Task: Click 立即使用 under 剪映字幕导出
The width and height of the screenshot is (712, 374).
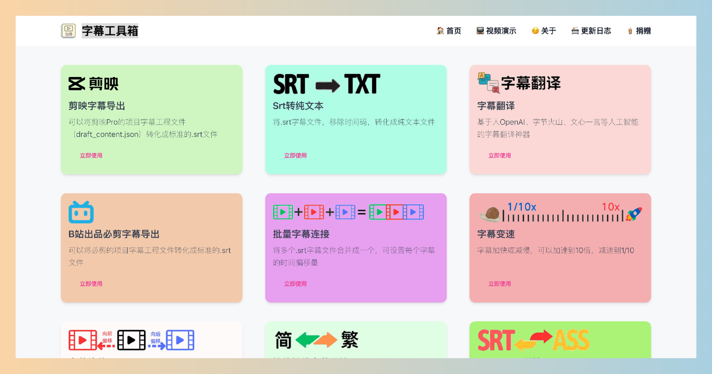Action: [x=91, y=156]
